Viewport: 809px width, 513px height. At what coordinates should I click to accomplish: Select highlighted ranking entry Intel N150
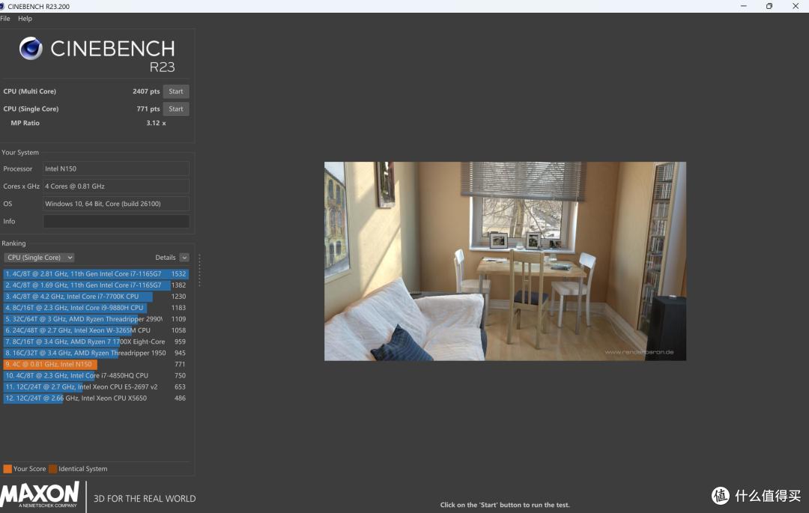96,364
